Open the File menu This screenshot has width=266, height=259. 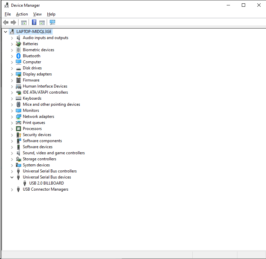click(x=8, y=14)
